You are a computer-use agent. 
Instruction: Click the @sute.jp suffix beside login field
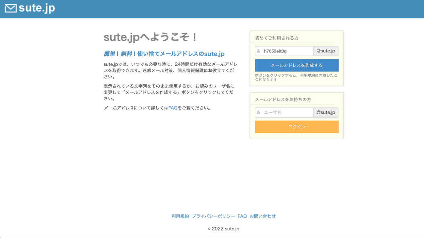[x=326, y=112]
